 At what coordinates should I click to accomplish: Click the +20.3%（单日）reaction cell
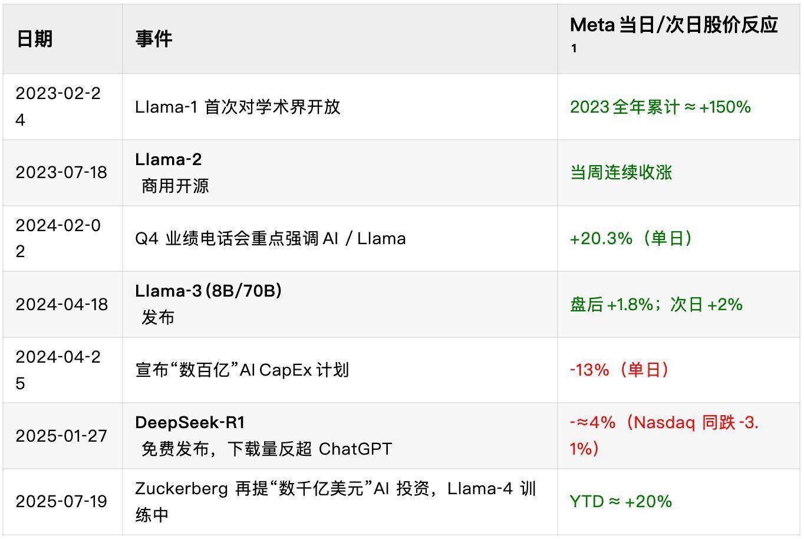point(631,238)
